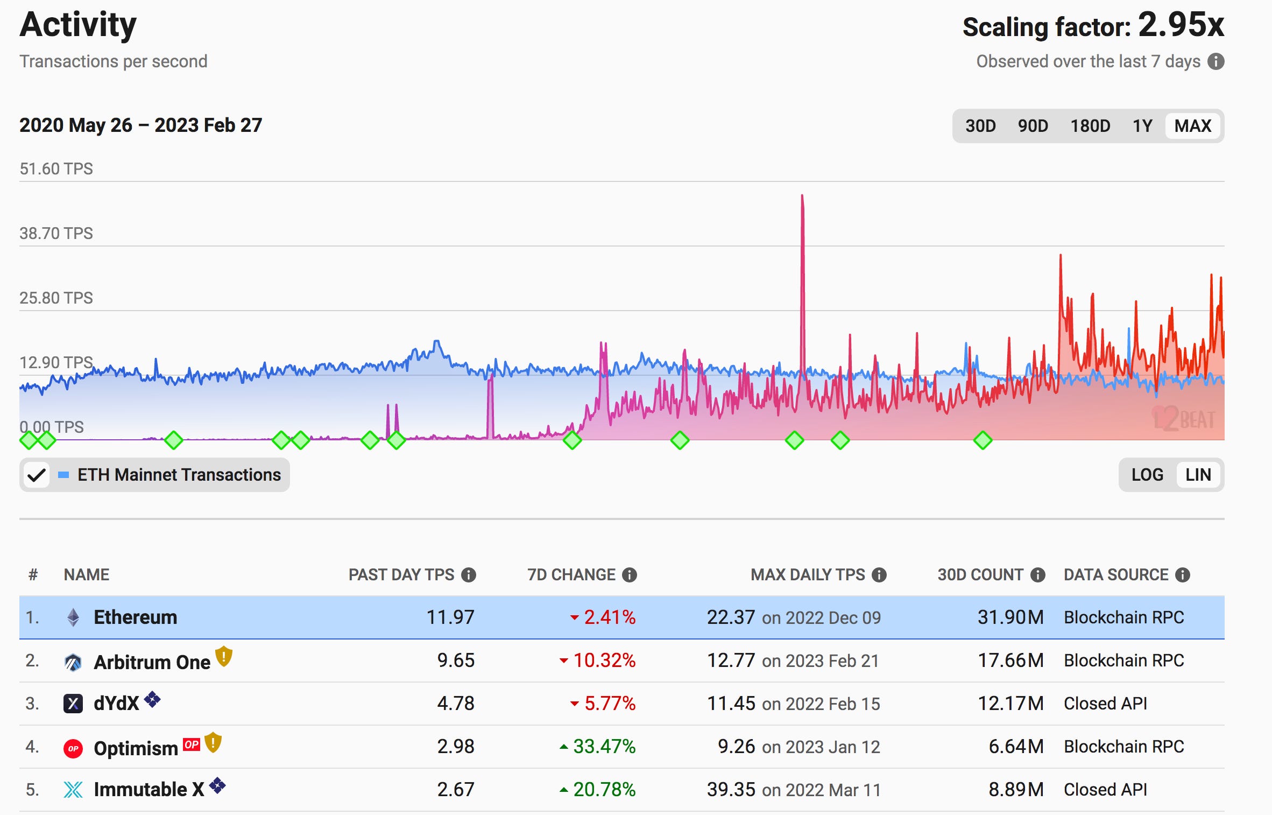Viewport: 1272px width, 815px height.
Task: Click Ethereum 30D count 31.90M
Action: point(1010,617)
